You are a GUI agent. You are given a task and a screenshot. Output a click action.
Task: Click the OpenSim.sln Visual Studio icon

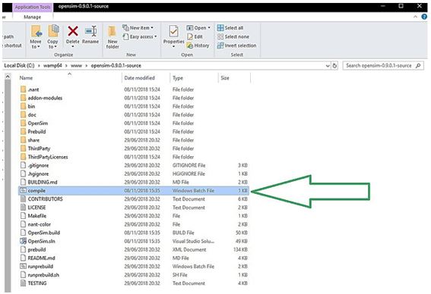23,241
